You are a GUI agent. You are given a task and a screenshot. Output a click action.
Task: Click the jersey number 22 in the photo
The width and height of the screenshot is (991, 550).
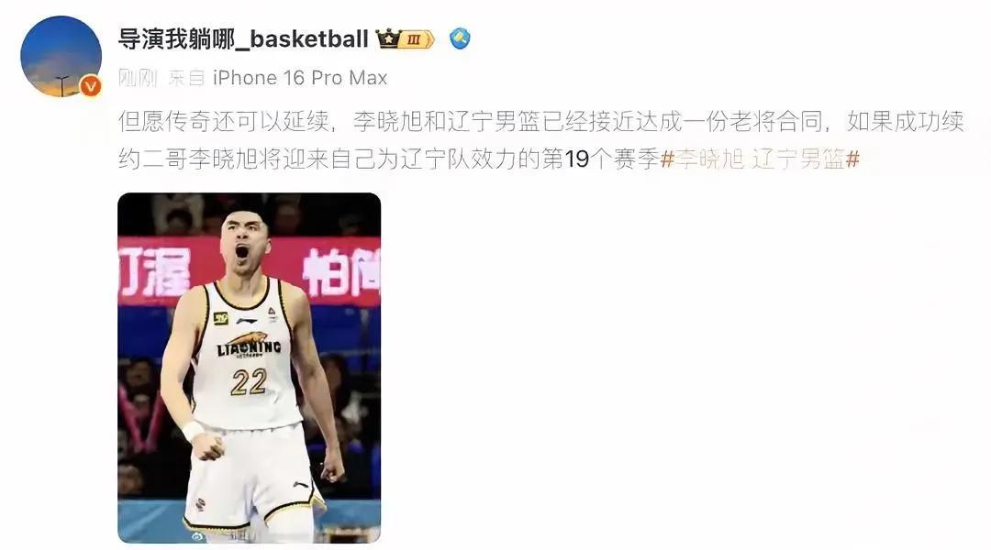249,381
